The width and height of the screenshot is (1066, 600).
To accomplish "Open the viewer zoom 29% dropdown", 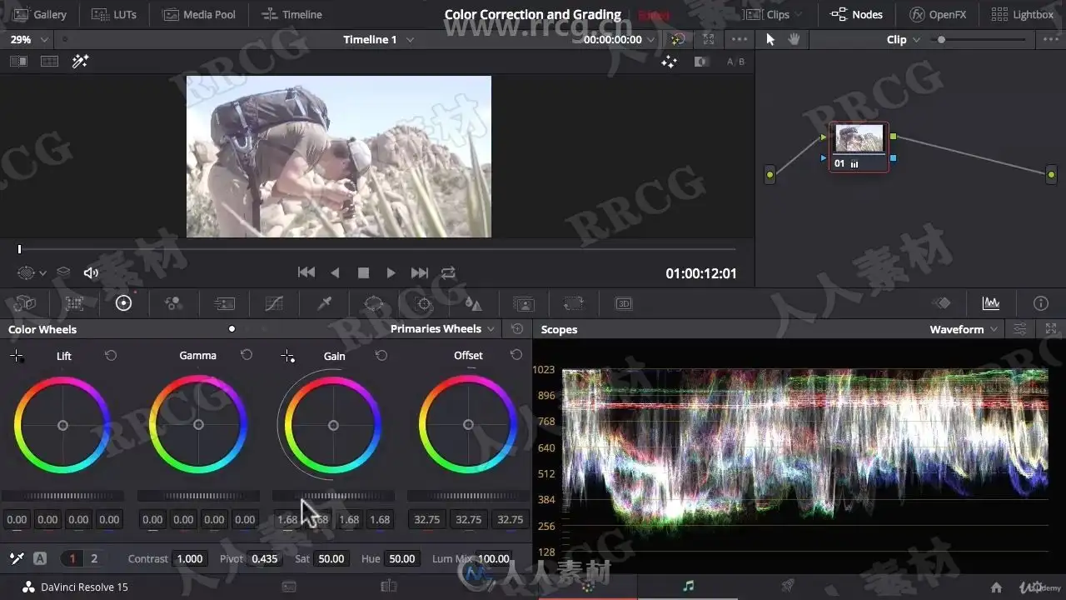I will coord(29,39).
